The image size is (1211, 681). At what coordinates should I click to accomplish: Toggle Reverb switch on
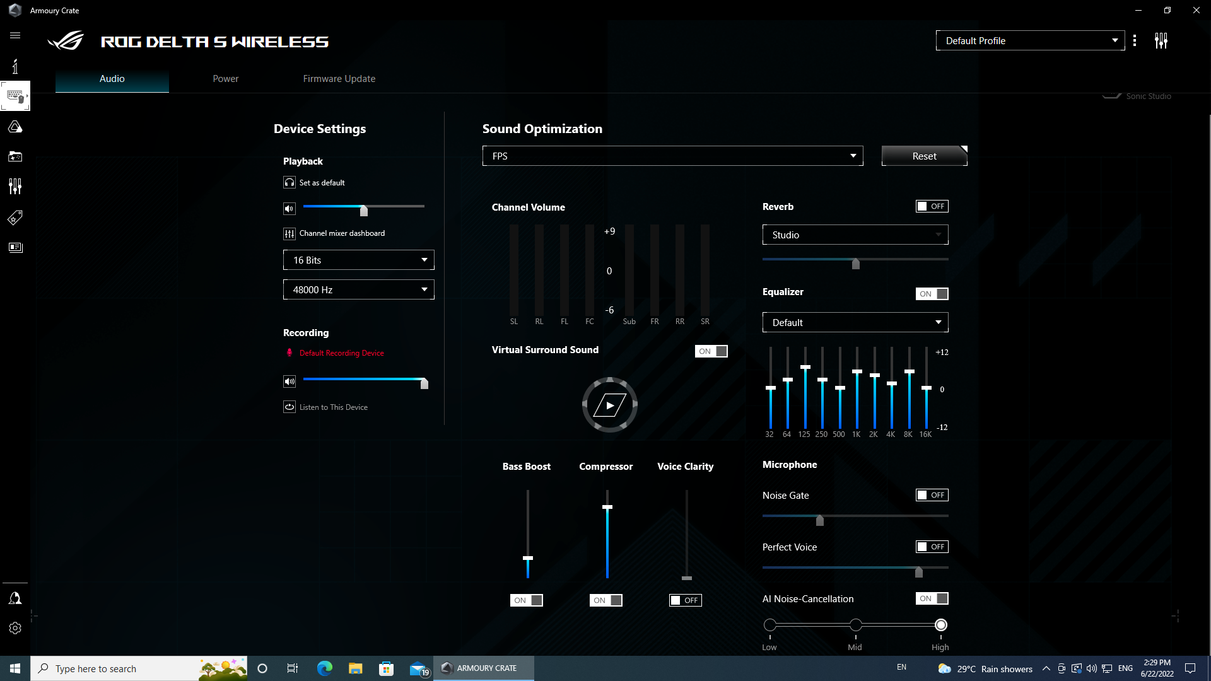(932, 206)
